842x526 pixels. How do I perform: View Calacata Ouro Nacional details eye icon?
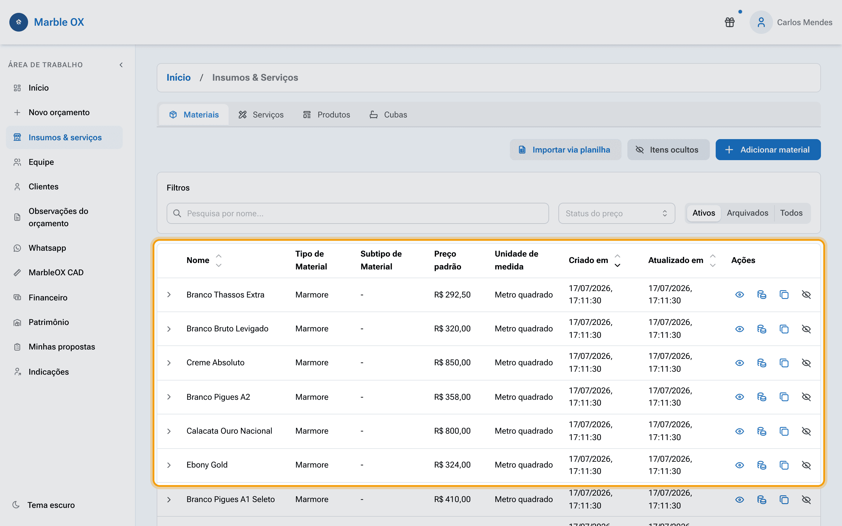point(739,431)
